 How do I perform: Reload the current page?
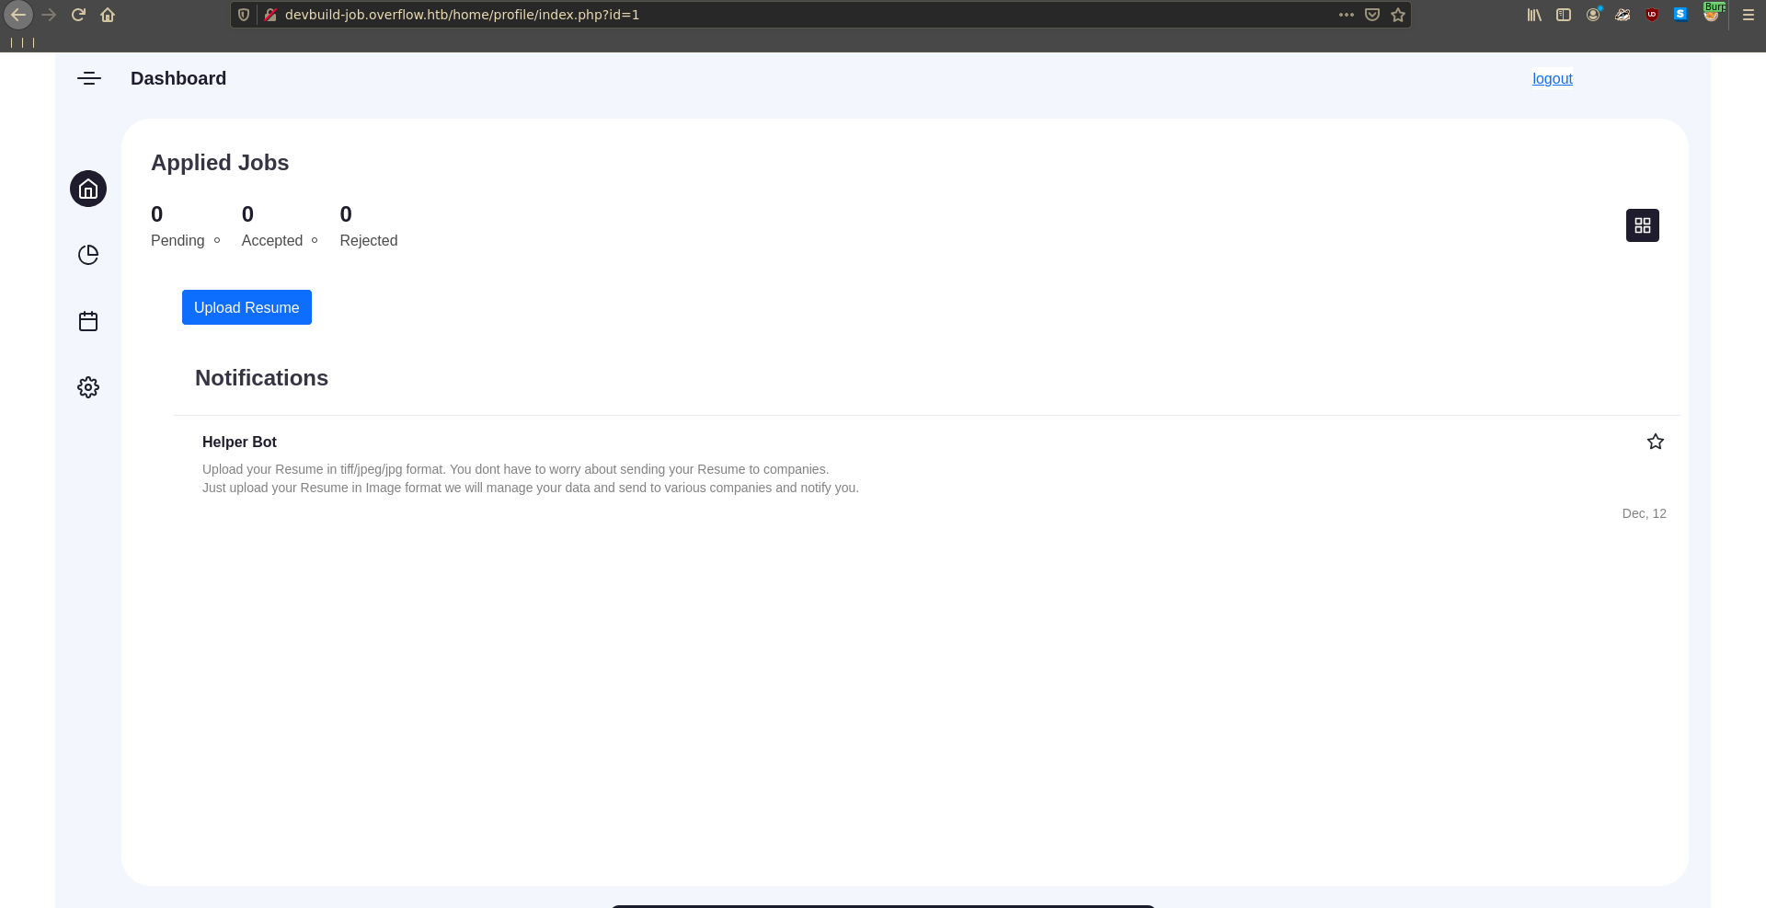[x=78, y=15]
